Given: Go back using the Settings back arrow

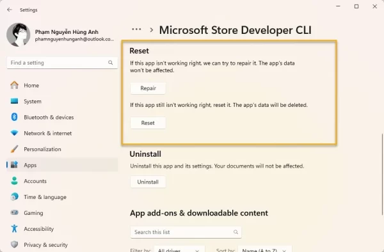Looking at the screenshot, I should (x=10, y=10).
